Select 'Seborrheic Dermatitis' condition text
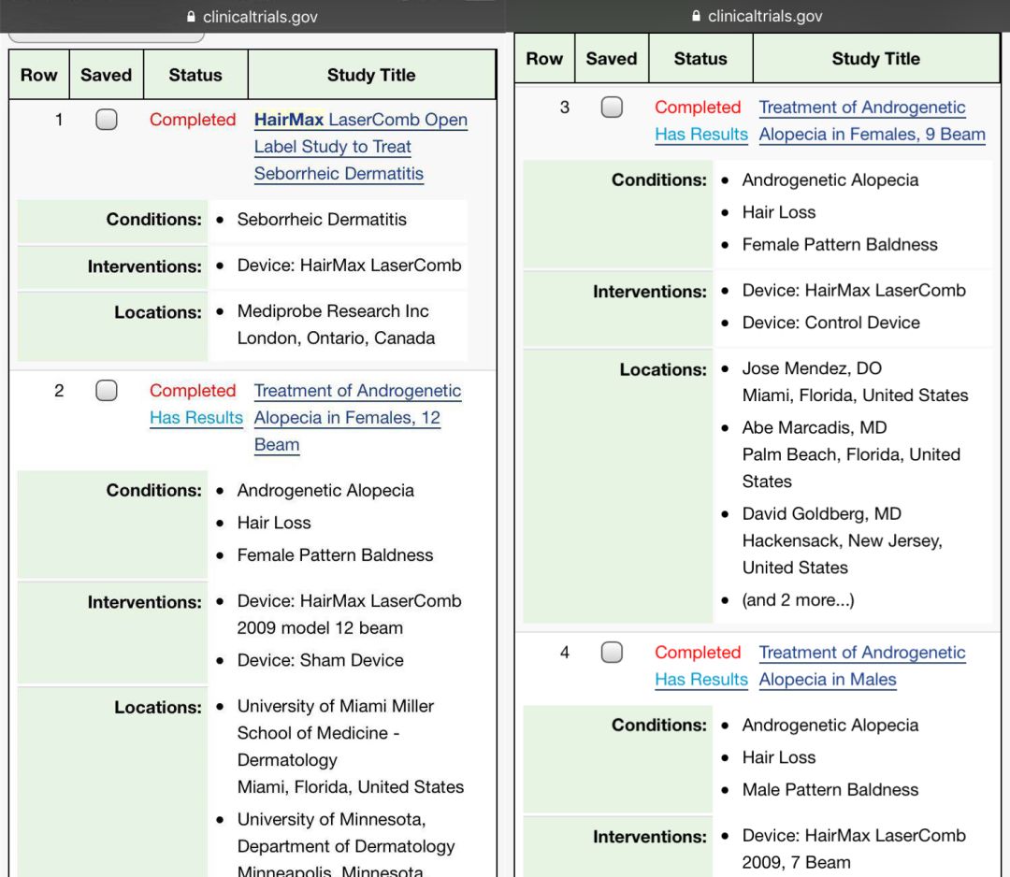The image size is (1010, 877). (322, 220)
